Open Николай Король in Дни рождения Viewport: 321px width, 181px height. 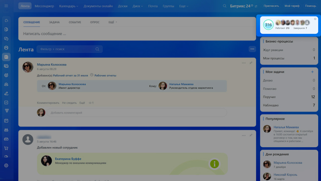[285, 174]
